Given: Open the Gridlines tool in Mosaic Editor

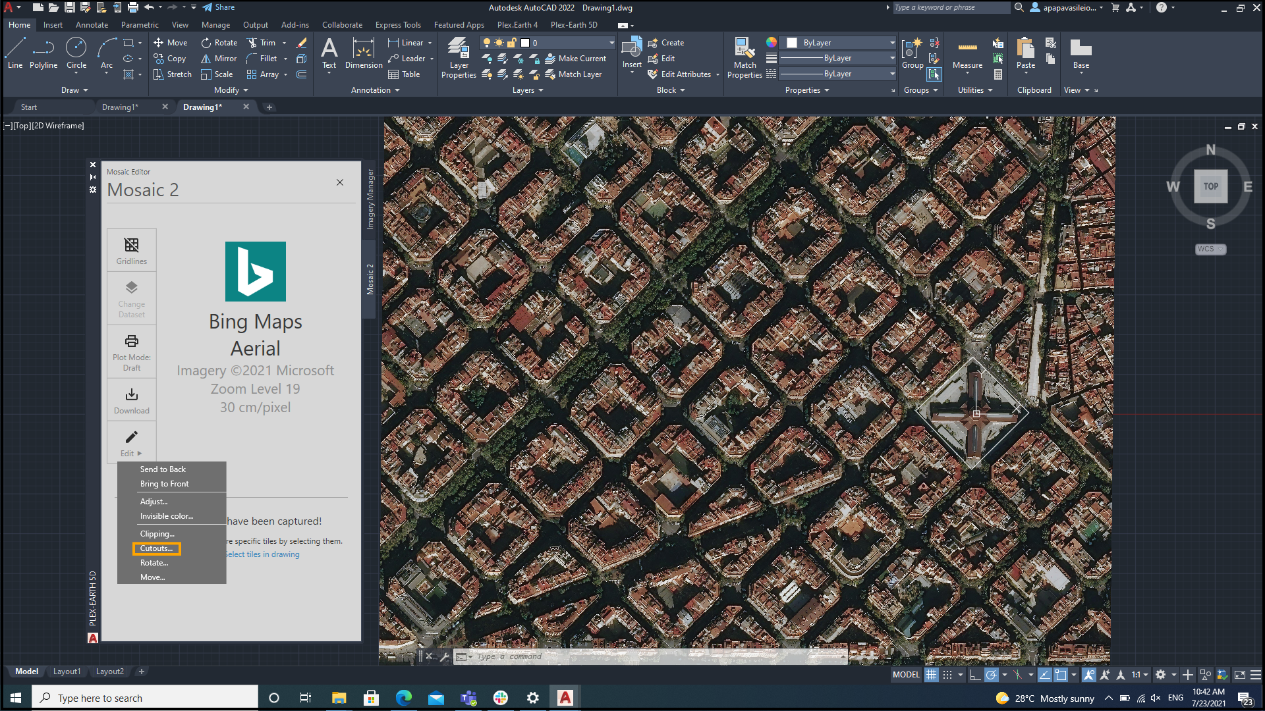Looking at the screenshot, I should coord(132,251).
